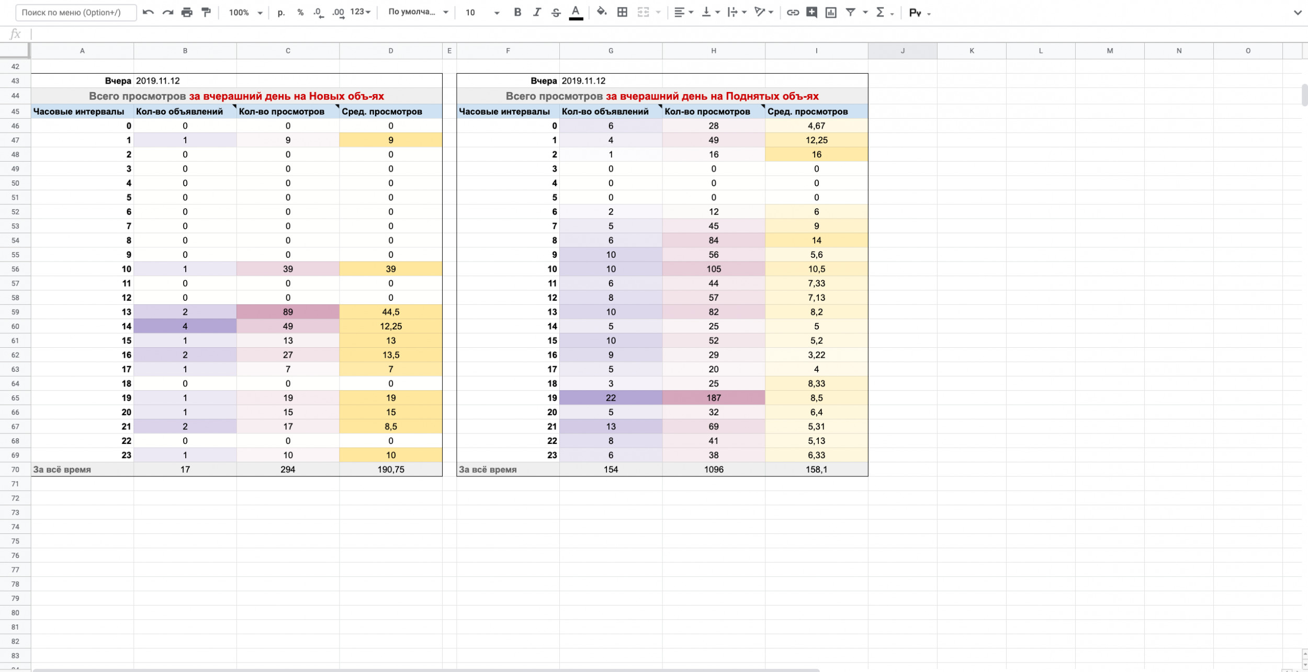This screenshot has width=1308, height=672.
Task: Click the menu search field
Action: click(76, 12)
